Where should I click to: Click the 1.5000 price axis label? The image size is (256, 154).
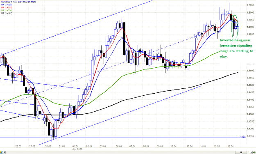[x=250, y=12]
